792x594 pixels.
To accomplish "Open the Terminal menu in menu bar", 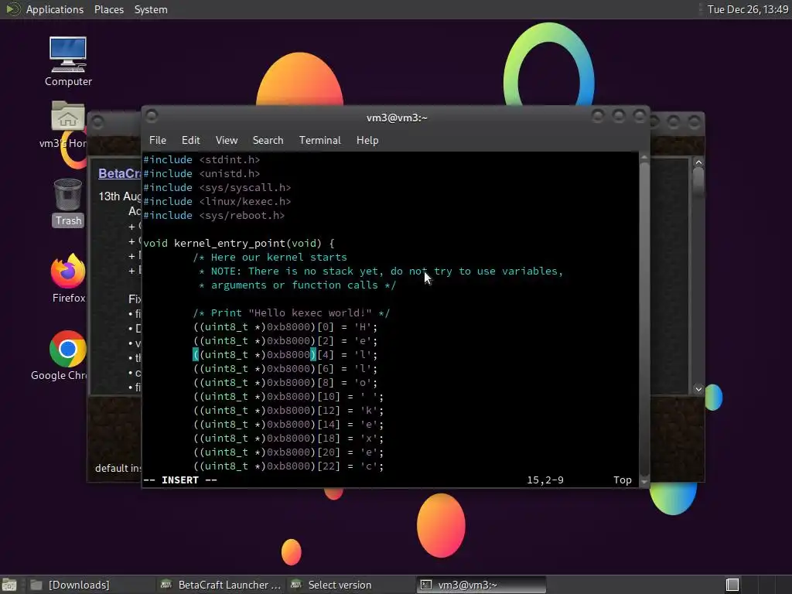I will [x=319, y=141].
